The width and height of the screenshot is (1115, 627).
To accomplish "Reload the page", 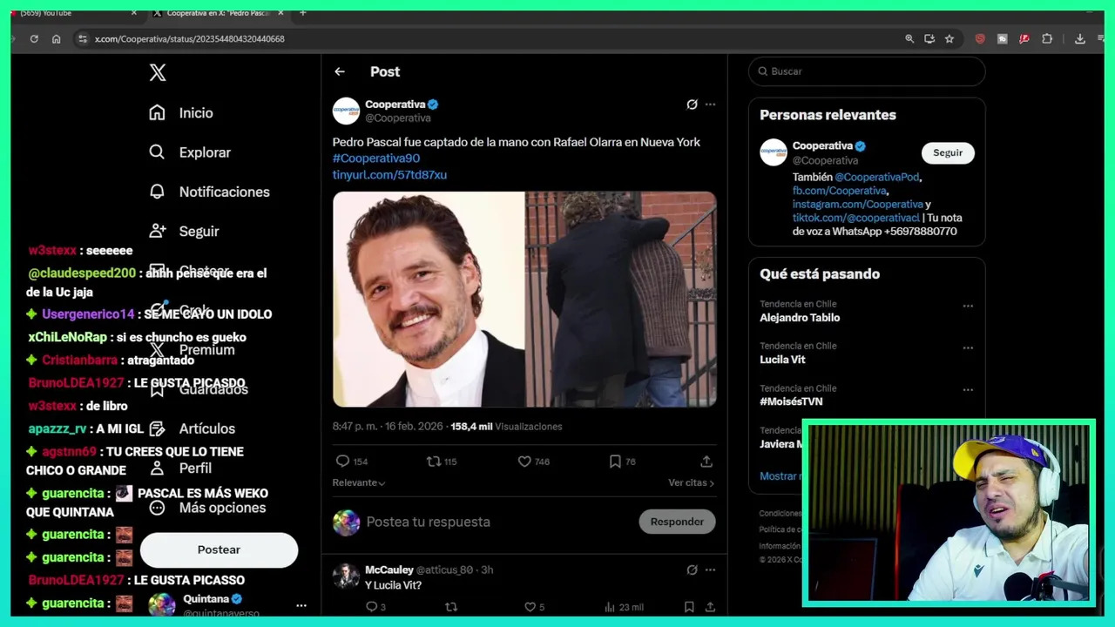I will pyautogui.click(x=34, y=38).
